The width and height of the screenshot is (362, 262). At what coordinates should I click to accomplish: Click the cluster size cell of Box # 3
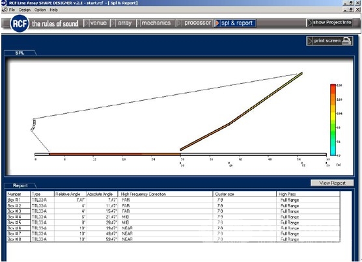245,211
